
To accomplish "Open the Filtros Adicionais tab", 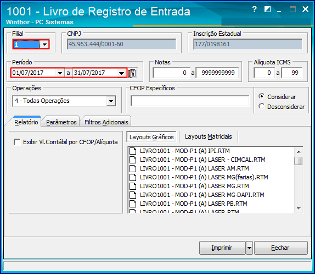I will pos(106,122).
